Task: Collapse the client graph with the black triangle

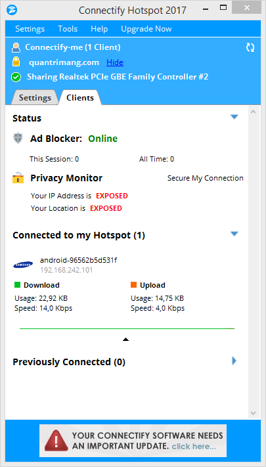Action: (125, 339)
